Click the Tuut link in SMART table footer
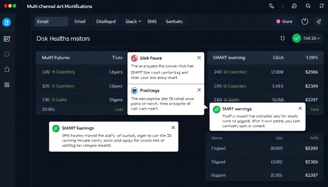 coord(314,109)
